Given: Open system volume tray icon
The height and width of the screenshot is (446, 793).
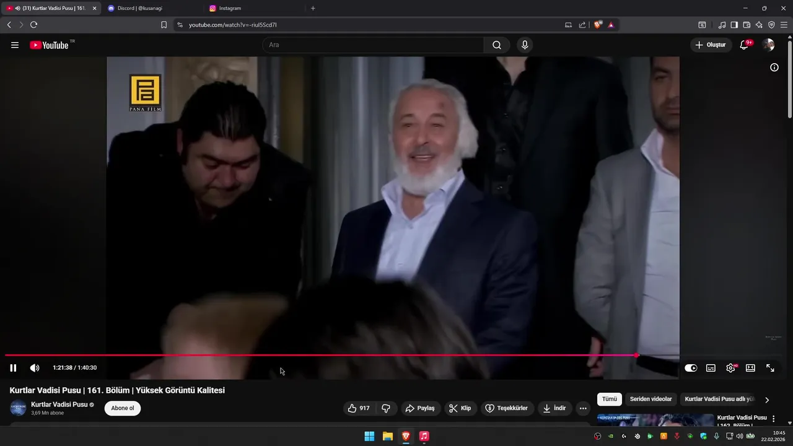Looking at the screenshot, I should (x=739, y=436).
